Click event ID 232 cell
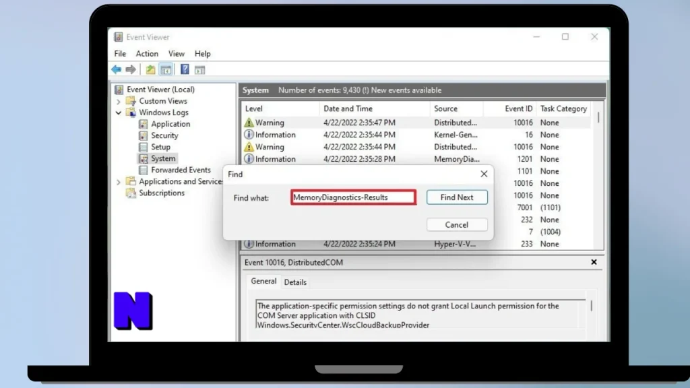This screenshot has width=690, height=388. point(527,220)
